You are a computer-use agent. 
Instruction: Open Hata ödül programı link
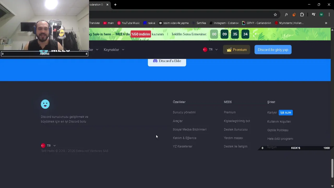[x=280, y=139]
